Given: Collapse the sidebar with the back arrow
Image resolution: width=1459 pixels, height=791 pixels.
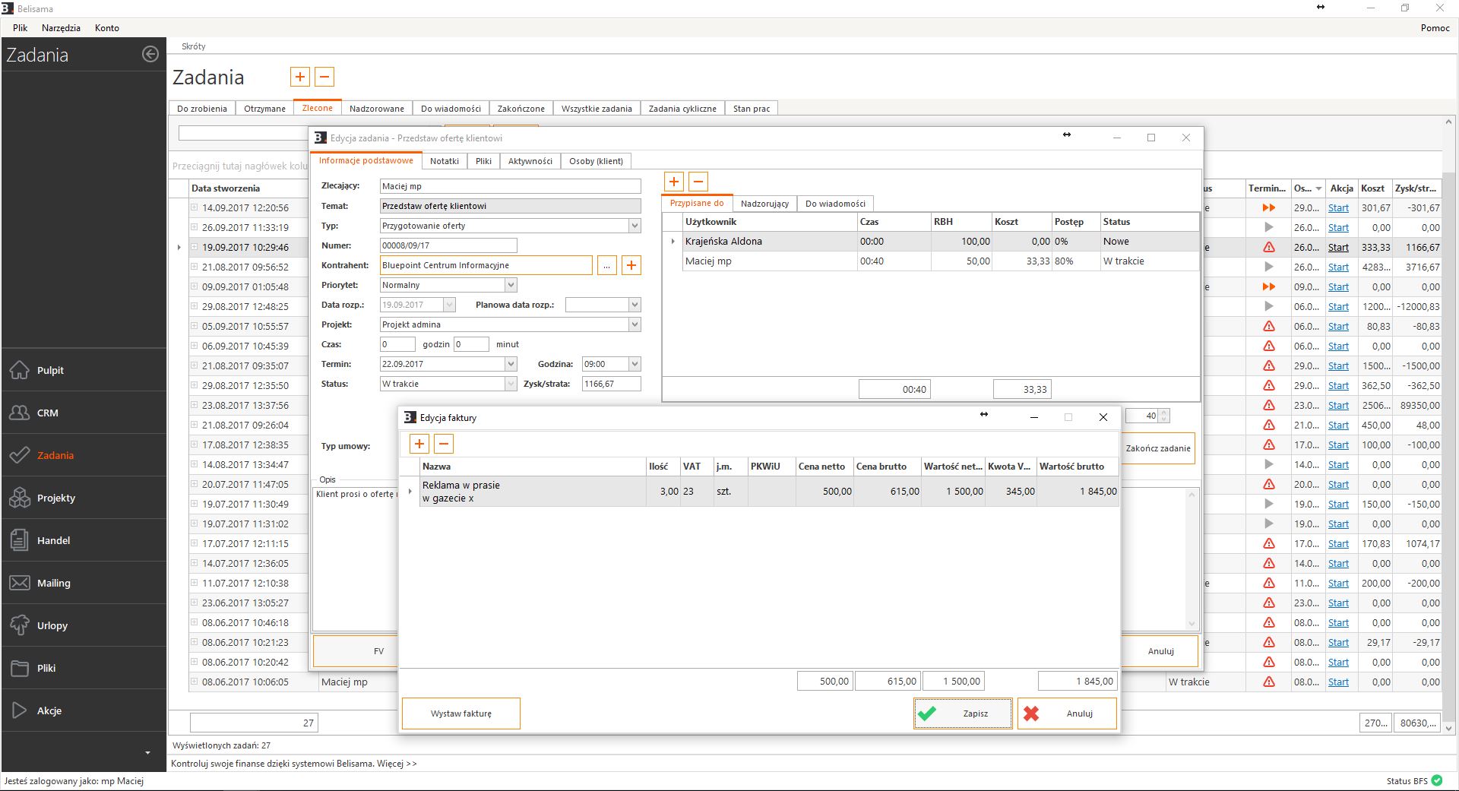Looking at the screenshot, I should point(150,54).
